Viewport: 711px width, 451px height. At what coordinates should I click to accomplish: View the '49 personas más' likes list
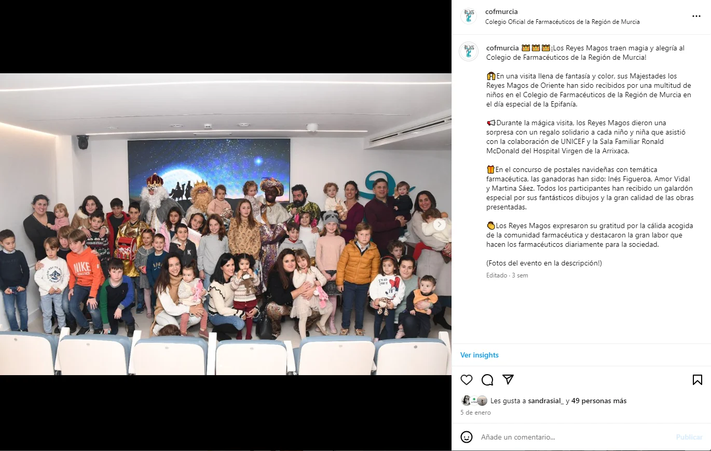click(599, 401)
